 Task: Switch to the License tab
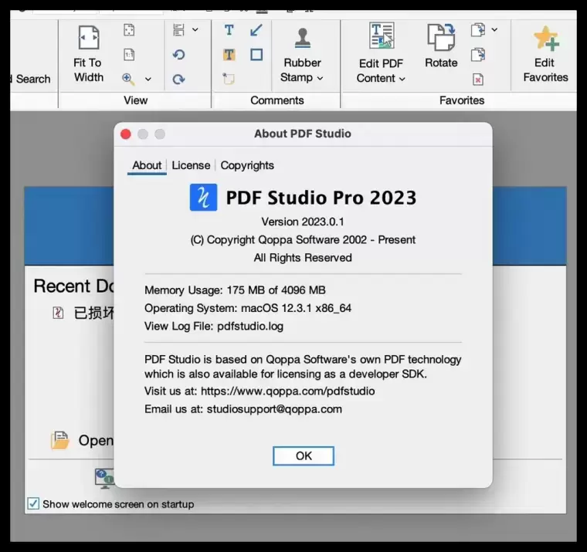191,165
